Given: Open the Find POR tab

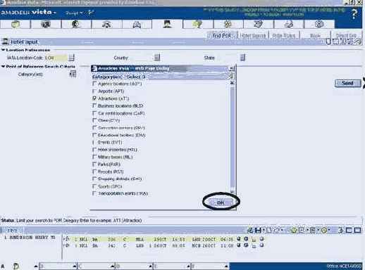Looking at the screenshot, I should [222, 36].
